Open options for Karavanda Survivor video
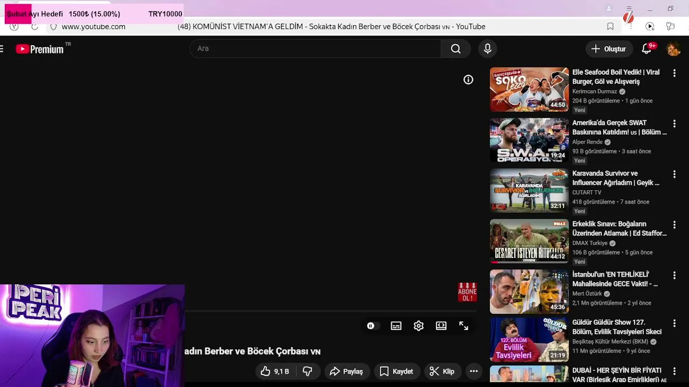Viewport: 689px width, 387px height. [674, 174]
